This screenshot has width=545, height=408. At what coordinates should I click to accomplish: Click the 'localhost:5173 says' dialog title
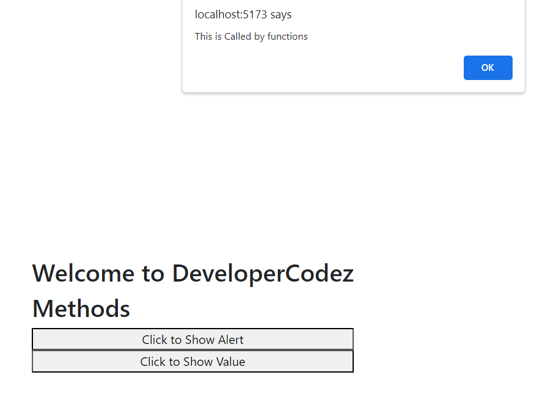pos(243,15)
